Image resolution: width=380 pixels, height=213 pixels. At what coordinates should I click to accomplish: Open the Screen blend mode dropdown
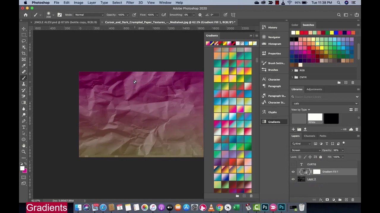[x=306, y=150]
